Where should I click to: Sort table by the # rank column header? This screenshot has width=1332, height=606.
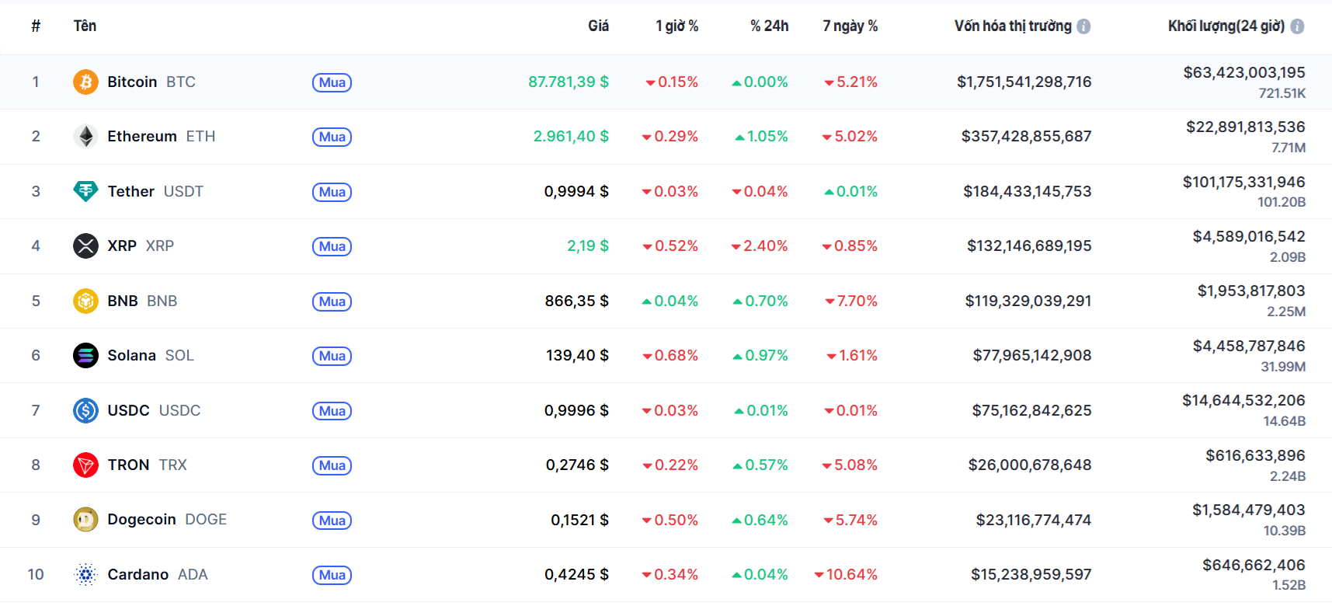tap(36, 26)
